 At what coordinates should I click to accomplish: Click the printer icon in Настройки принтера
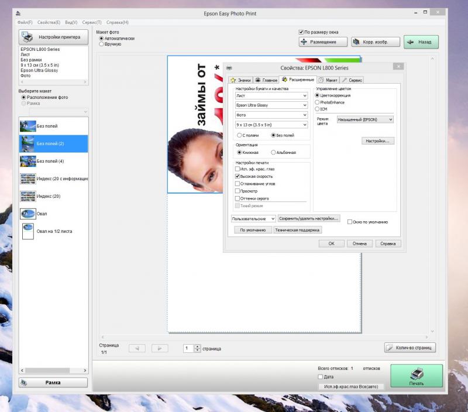point(27,37)
